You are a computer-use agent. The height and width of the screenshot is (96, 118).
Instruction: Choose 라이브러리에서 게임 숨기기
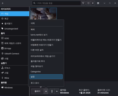point(46,56)
